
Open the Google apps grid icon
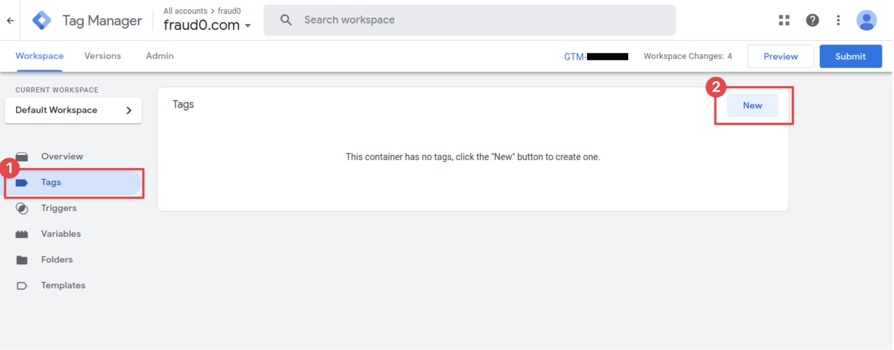click(x=785, y=20)
